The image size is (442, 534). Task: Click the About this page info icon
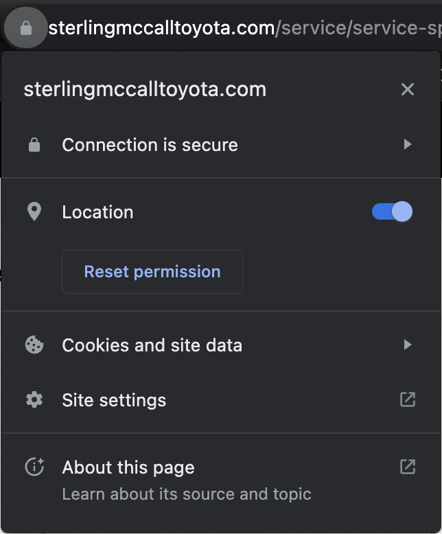[34, 467]
